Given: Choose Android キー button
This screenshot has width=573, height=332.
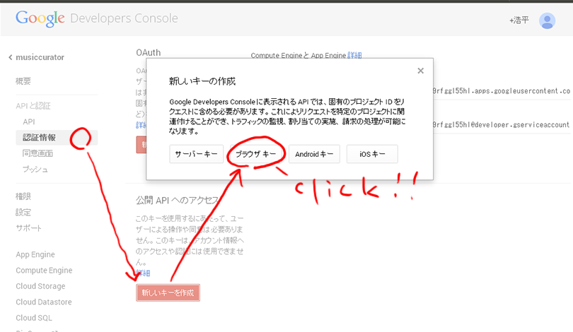Looking at the screenshot, I should 314,154.
